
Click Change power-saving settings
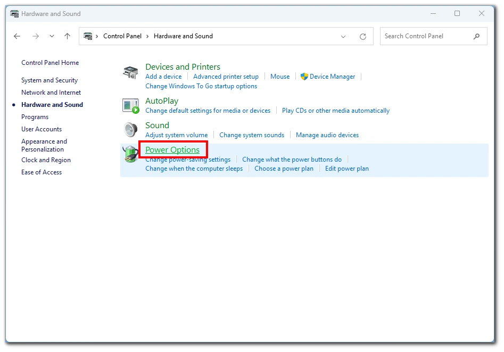(x=188, y=160)
